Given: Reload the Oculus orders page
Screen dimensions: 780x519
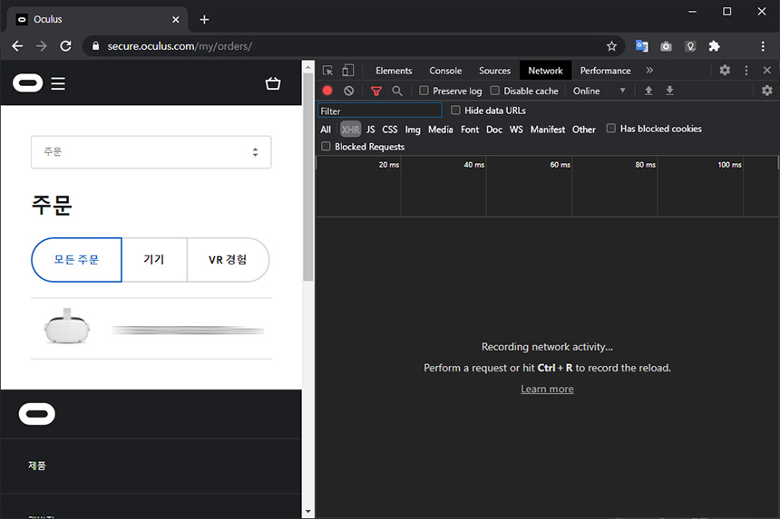Looking at the screenshot, I should click(65, 46).
